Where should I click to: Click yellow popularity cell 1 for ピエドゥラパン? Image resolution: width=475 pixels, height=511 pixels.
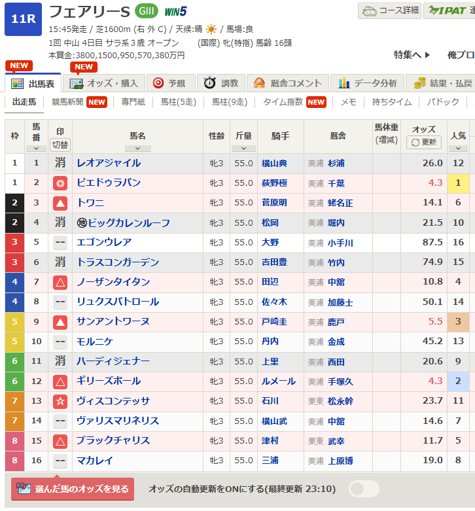(x=458, y=183)
